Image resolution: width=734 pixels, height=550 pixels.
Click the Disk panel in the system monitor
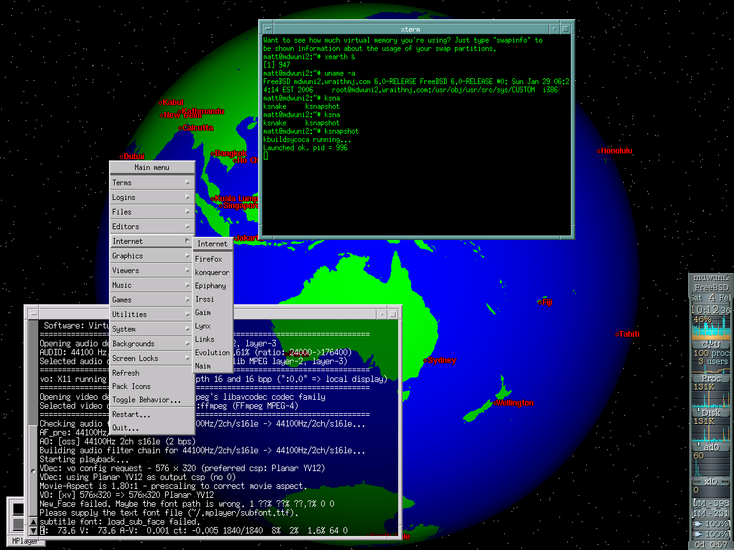(x=711, y=413)
